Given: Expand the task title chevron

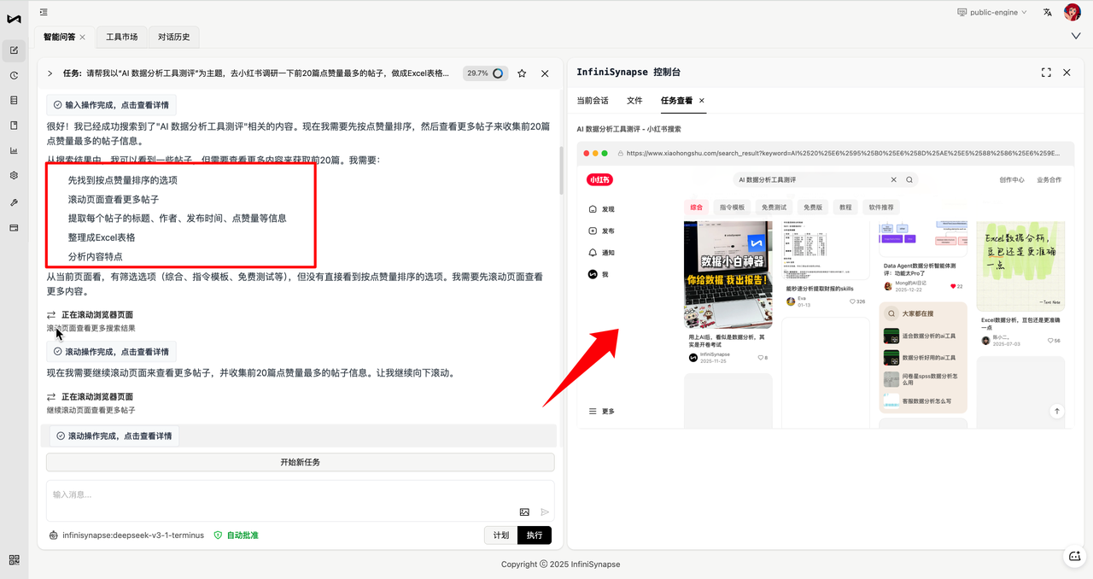Looking at the screenshot, I should [x=50, y=73].
